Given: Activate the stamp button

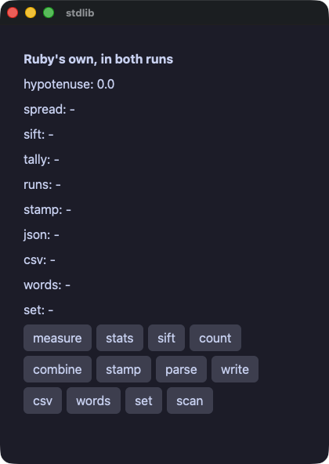Looking at the screenshot, I should tap(124, 369).
